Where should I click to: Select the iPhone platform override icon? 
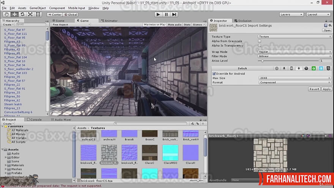[x=291, y=68]
